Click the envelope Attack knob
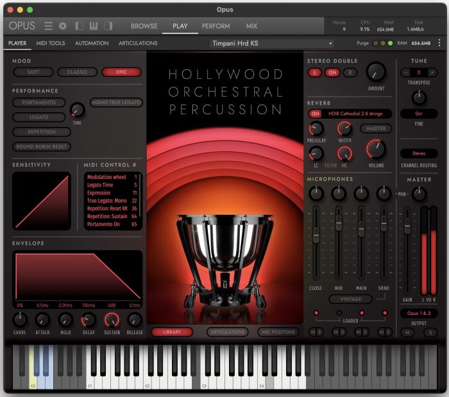Screen dimensions: 449x397 click(42, 320)
